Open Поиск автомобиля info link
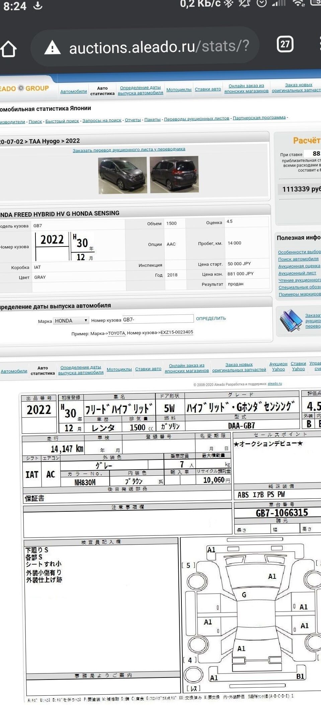This screenshot has height=705, width=321. tap(298, 259)
